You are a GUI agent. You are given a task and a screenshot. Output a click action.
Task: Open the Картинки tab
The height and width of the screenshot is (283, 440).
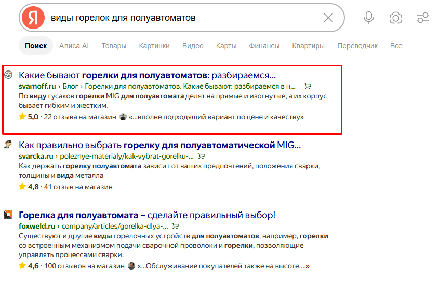coord(154,46)
